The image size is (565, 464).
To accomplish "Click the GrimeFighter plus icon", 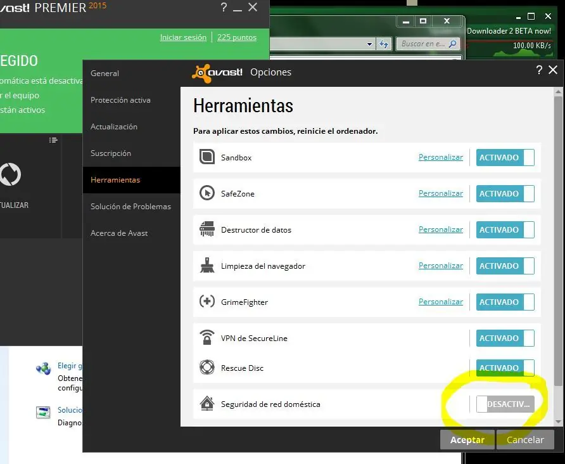I will (x=207, y=301).
